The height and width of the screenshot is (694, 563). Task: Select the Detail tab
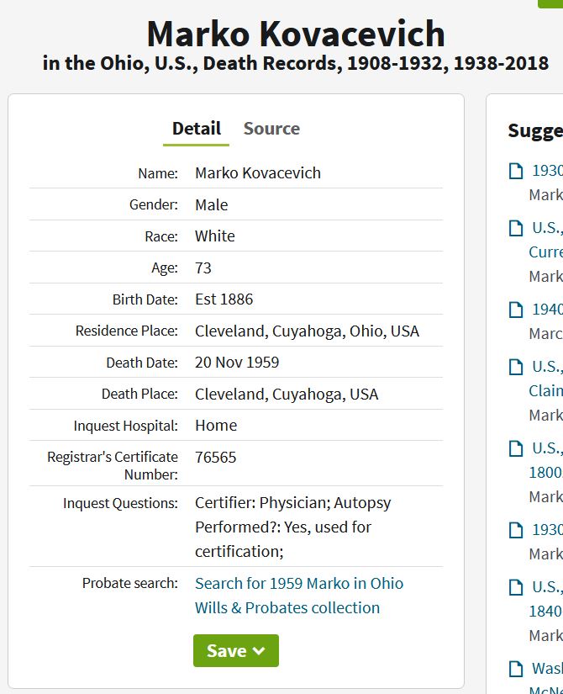tap(196, 129)
